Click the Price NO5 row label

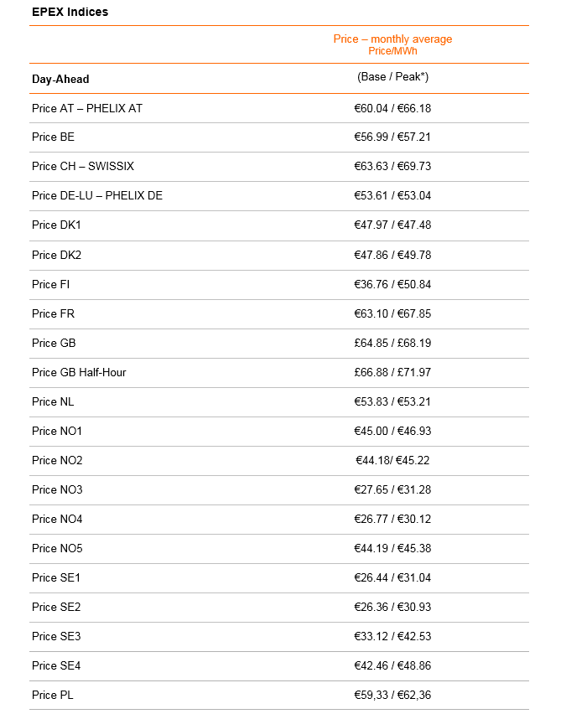point(57,548)
